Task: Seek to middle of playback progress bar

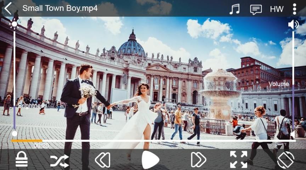Action: tap(153, 141)
